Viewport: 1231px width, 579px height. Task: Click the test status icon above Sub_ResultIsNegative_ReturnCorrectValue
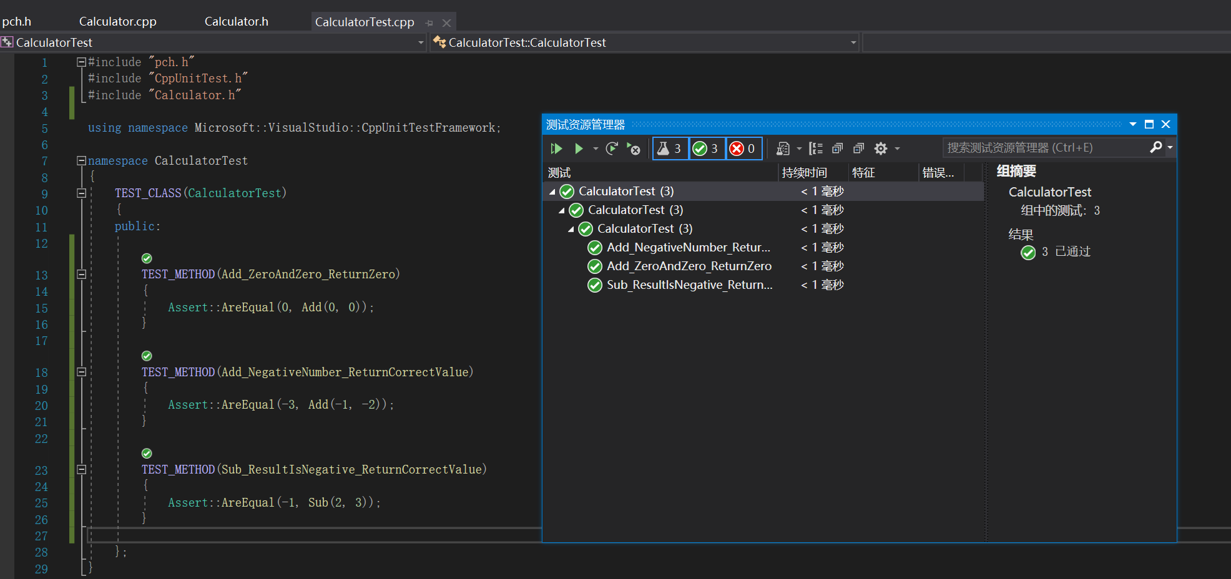[147, 453]
